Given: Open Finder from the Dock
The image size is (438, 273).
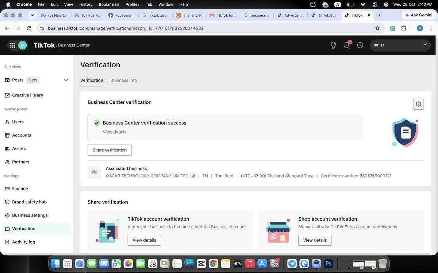Looking at the screenshot, I should tap(55, 264).
